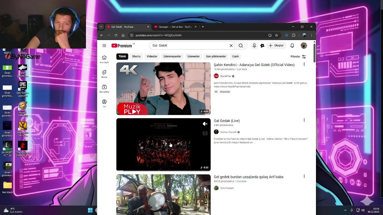
Task: Open the options menu for Adana'ya Gel Gidek
Action: tap(304, 64)
